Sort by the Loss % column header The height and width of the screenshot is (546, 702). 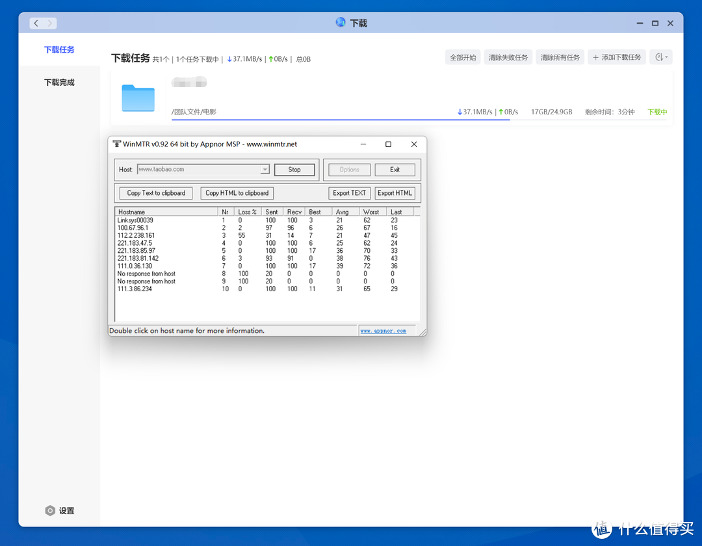click(x=247, y=212)
